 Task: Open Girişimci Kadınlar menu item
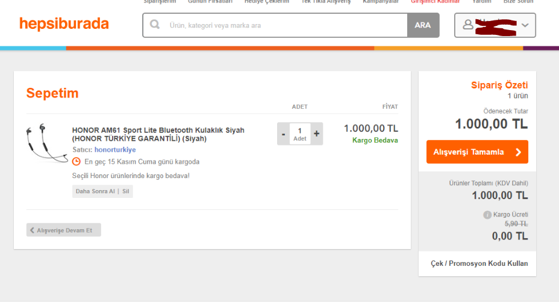tap(435, 2)
